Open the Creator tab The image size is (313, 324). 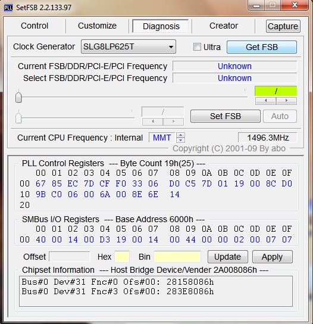point(224,26)
